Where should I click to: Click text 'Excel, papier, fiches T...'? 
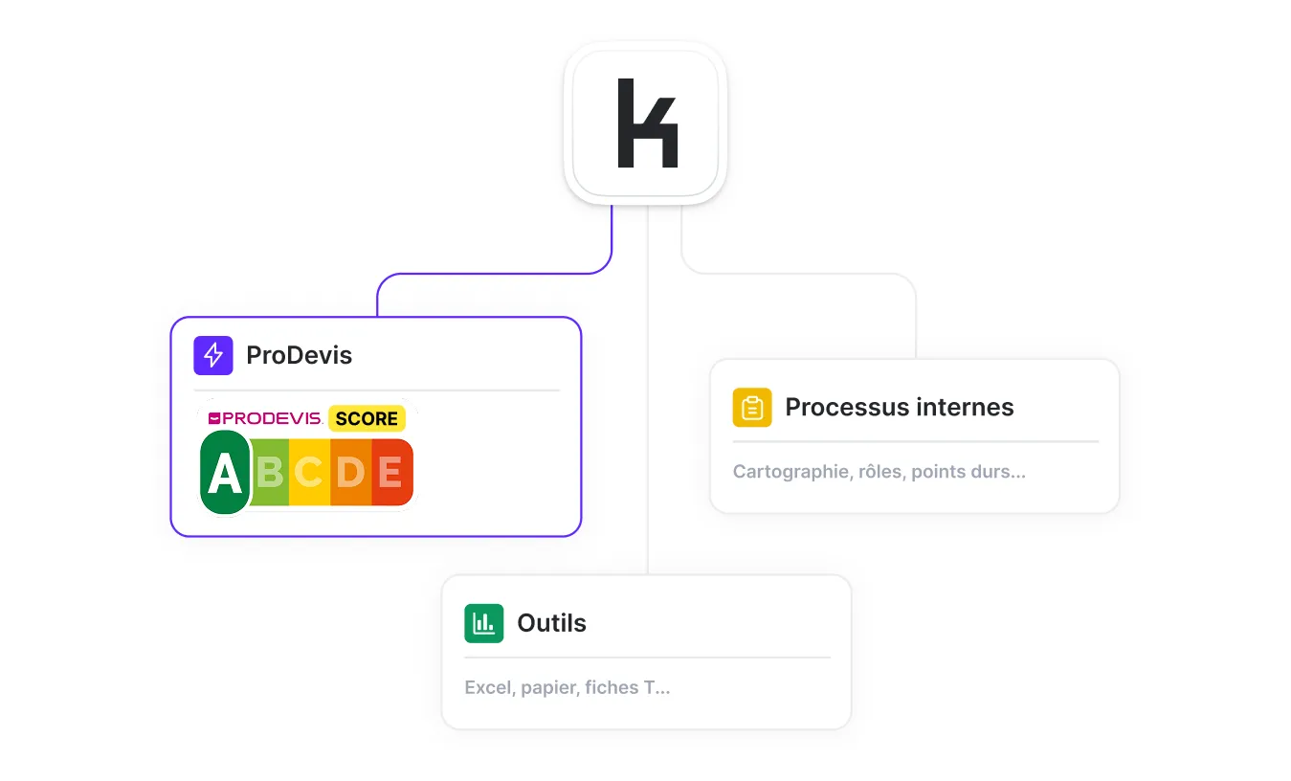[x=568, y=687]
